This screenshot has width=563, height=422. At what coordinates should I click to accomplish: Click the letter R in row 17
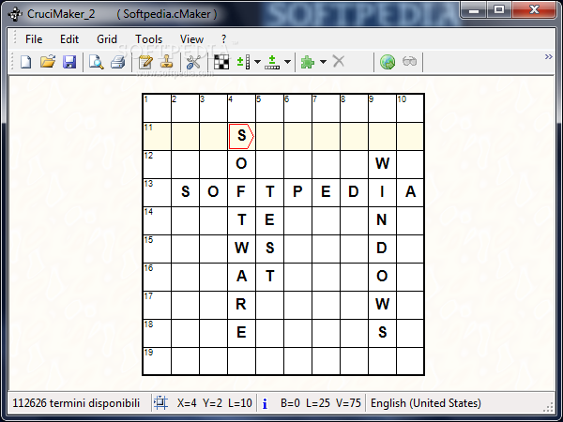click(241, 304)
